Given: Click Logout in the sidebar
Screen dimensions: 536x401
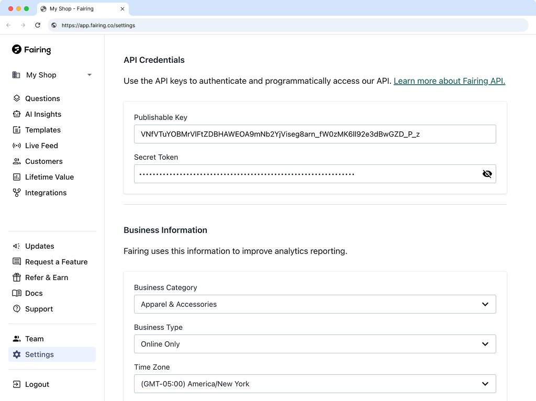Looking at the screenshot, I should (37, 384).
